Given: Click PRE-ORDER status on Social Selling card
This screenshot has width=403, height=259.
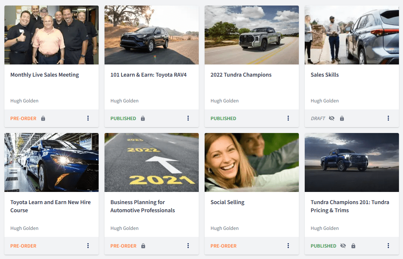Looking at the screenshot, I should coord(223,246).
